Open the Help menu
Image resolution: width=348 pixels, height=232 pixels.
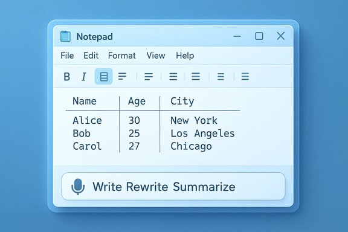[185, 56]
